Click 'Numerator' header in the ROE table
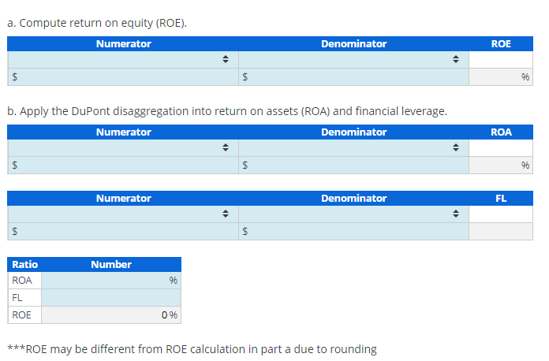 click(124, 43)
